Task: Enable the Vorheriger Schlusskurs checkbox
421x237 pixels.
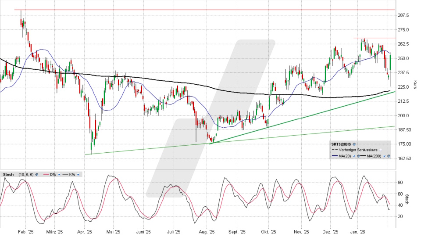Action: click(x=381, y=150)
